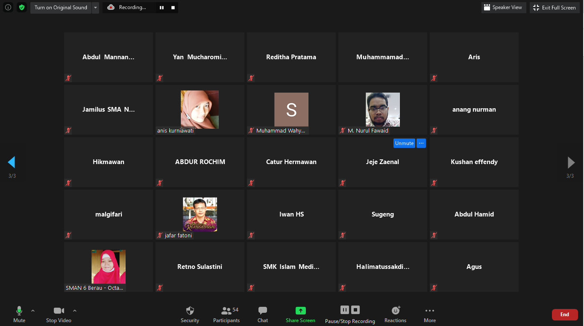Screen dimensions: 584x326
Task: Stop recording in the top recording indicator
Action: point(173,8)
